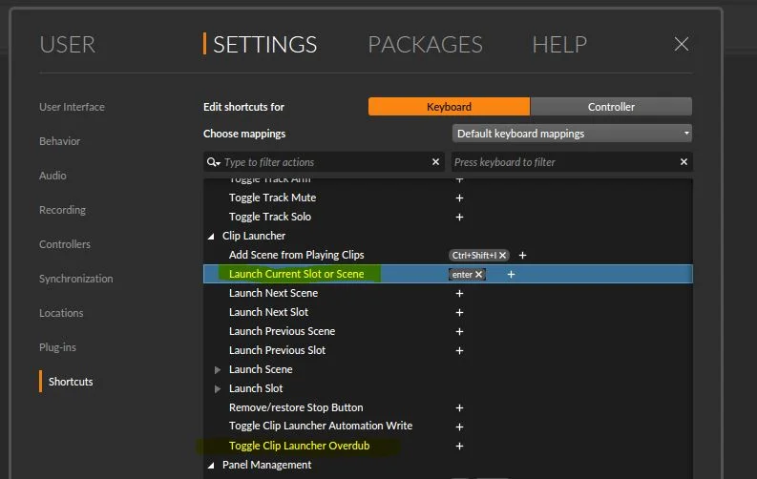The image size is (757, 479).
Task: Remove the enter key binding
Action: 478,275
